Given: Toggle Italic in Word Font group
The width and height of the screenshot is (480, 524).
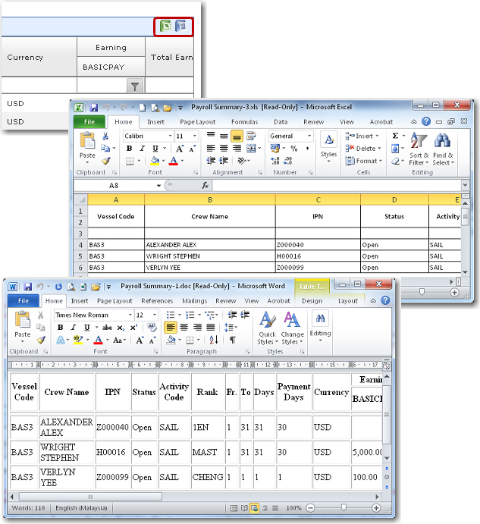Looking at the screenshot, I should tap(74, 328).
